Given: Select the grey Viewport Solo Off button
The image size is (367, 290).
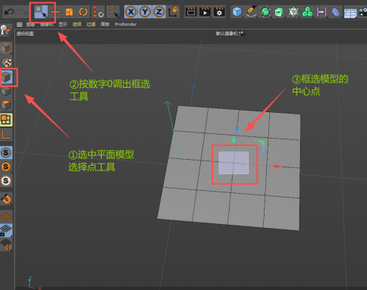Looking at the screenshot, I should click(6, 153).
